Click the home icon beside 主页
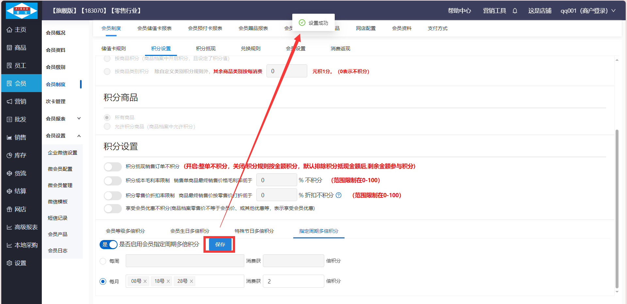The width and height of the screenshot is (627, 304). tap(9, 30)
